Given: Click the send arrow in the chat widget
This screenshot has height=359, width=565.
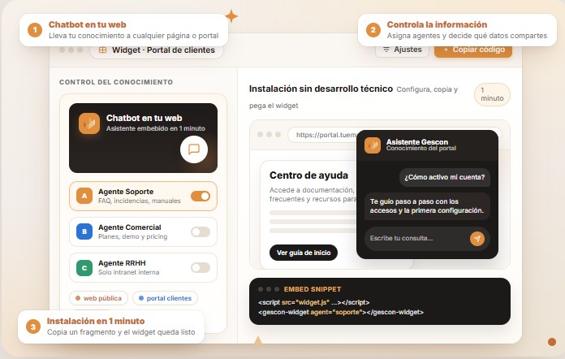Looking at the screenshot, I should (477, 238).
